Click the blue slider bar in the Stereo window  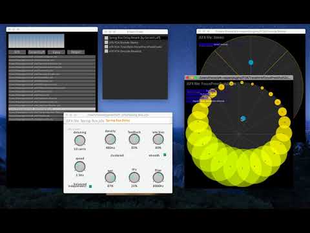coord(206,45)
